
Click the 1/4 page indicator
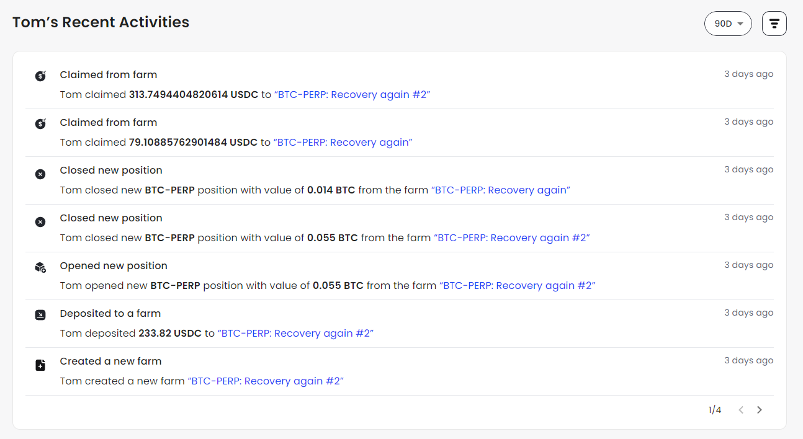[715, 410]
